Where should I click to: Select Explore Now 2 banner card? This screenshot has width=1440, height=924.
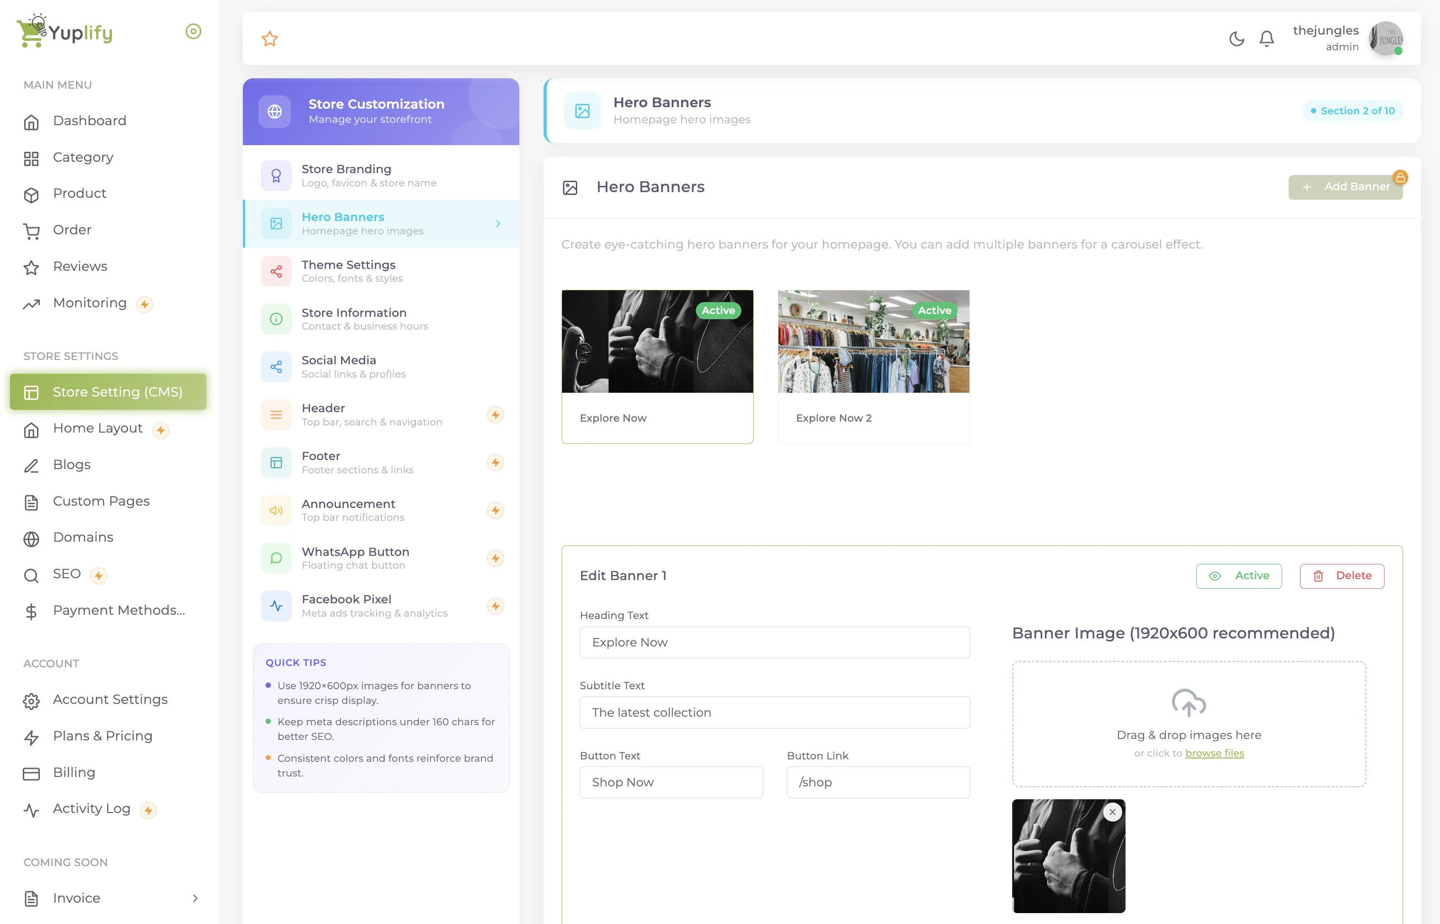(874, 367)
